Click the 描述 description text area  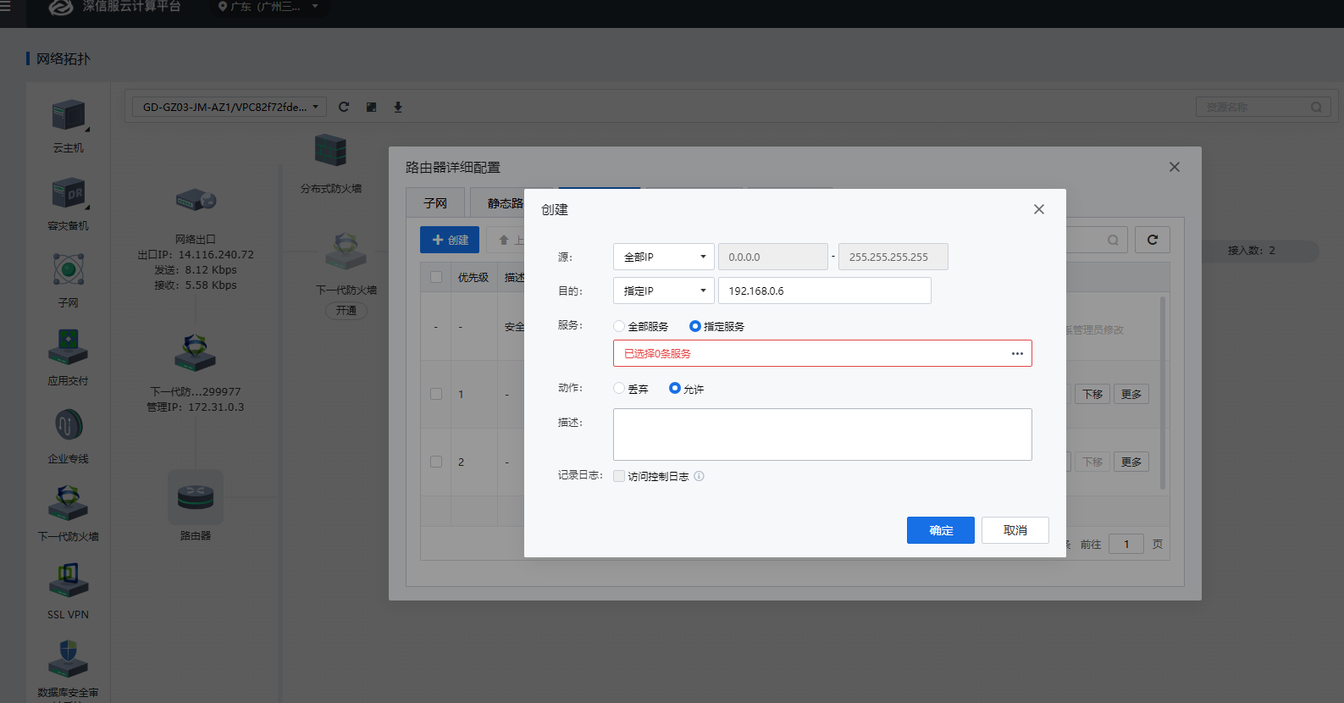click(x=821, y=435)
